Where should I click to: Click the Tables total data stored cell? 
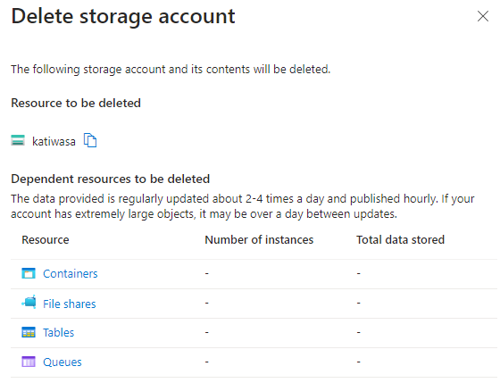click(358, 333)
